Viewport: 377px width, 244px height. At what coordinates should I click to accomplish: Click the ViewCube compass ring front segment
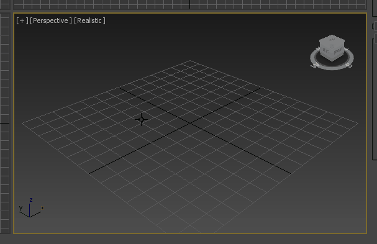click(332, 68)
